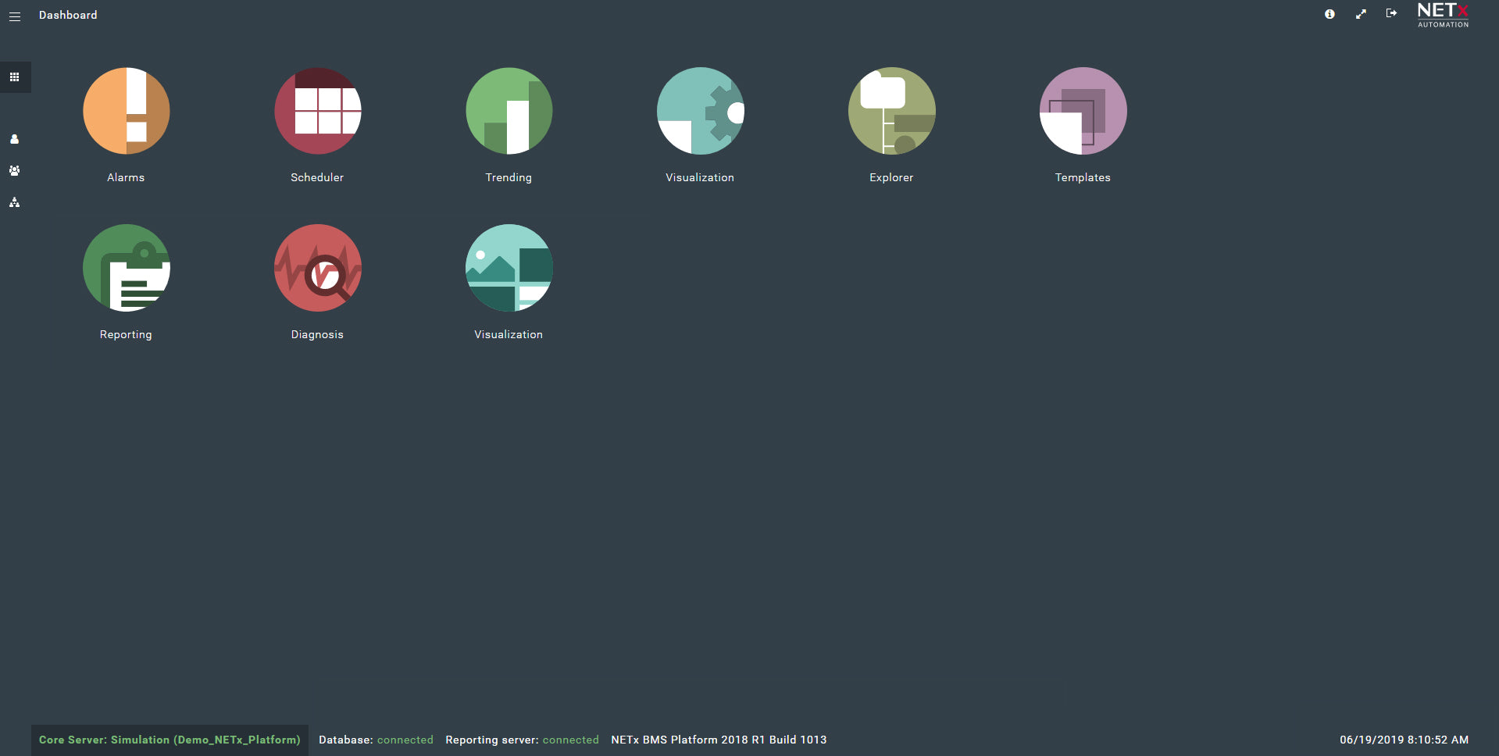Viewport: 1499px width, 756px height.
Task: Open the user groups icon in sidebar
Action: (14, 170)
